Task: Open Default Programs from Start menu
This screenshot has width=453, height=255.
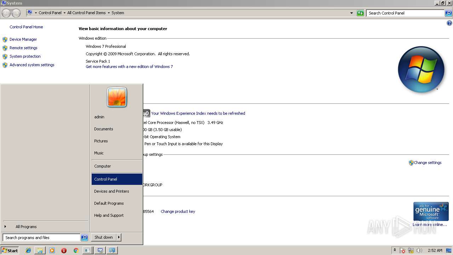Action: pos(117,203)
